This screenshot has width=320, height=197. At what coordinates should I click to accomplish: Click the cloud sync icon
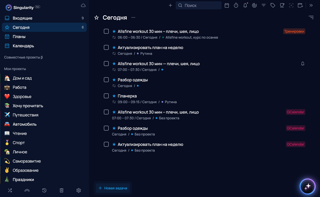point(83,6)
